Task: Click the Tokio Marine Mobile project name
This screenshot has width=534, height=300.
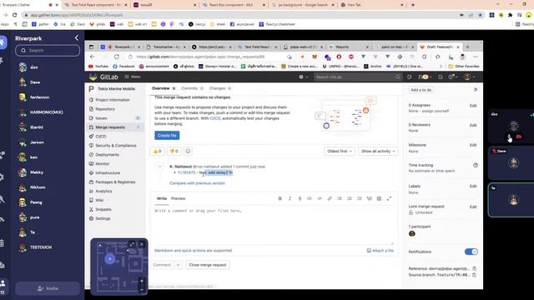Action: coord(117,88)
